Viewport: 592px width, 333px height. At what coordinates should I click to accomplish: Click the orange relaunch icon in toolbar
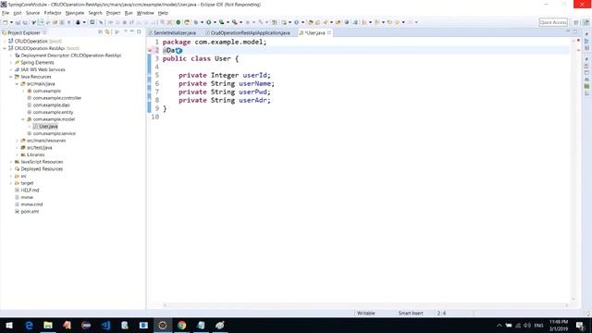pyautogui.click(x=187, y=22)
